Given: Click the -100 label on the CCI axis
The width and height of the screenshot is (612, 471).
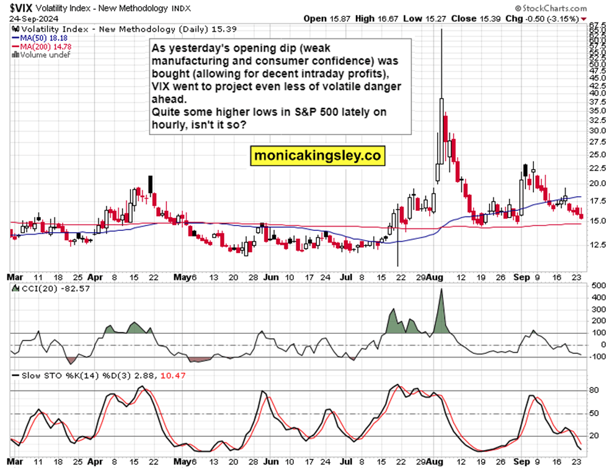Looking at the screenshot, I should (597, 356).
